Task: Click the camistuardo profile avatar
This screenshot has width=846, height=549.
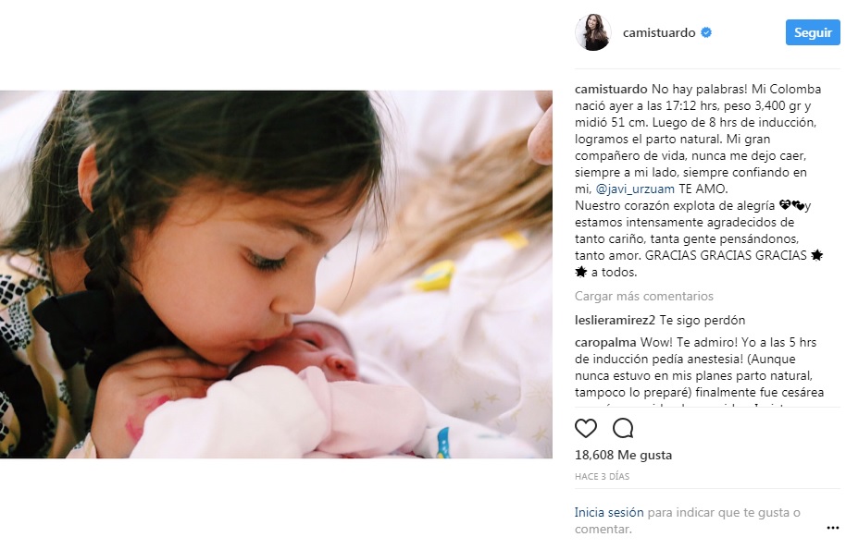Action: (x=593, y=32)
